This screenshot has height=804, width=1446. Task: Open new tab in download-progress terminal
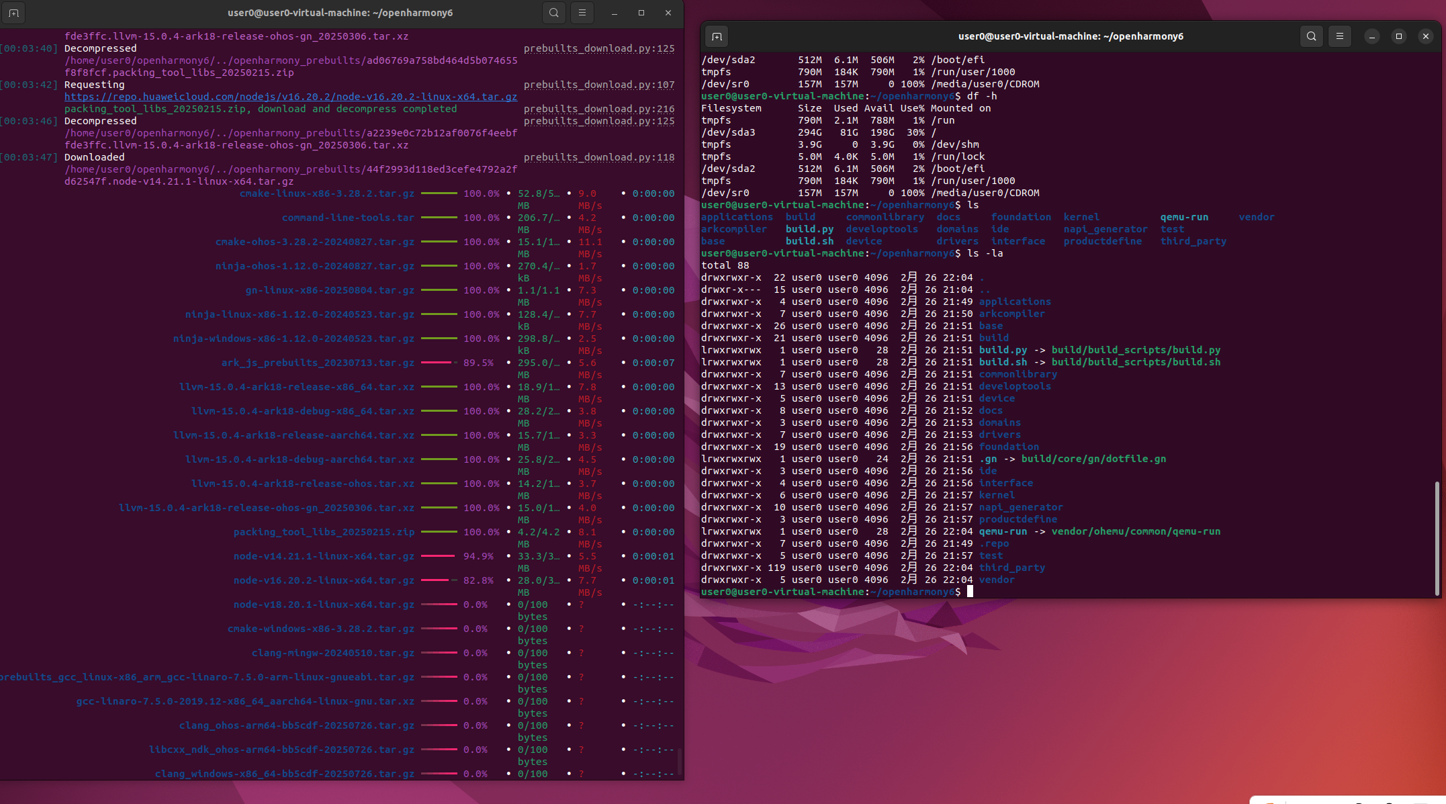point(13,13)
